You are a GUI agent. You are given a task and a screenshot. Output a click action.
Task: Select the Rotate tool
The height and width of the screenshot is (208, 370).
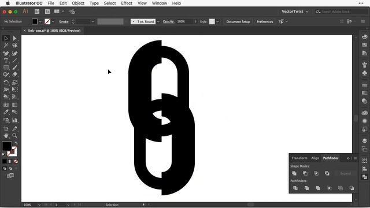click(6, 83)
